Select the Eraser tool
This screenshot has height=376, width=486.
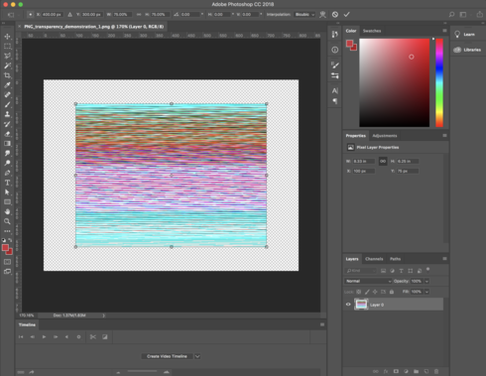click(7, 134)
